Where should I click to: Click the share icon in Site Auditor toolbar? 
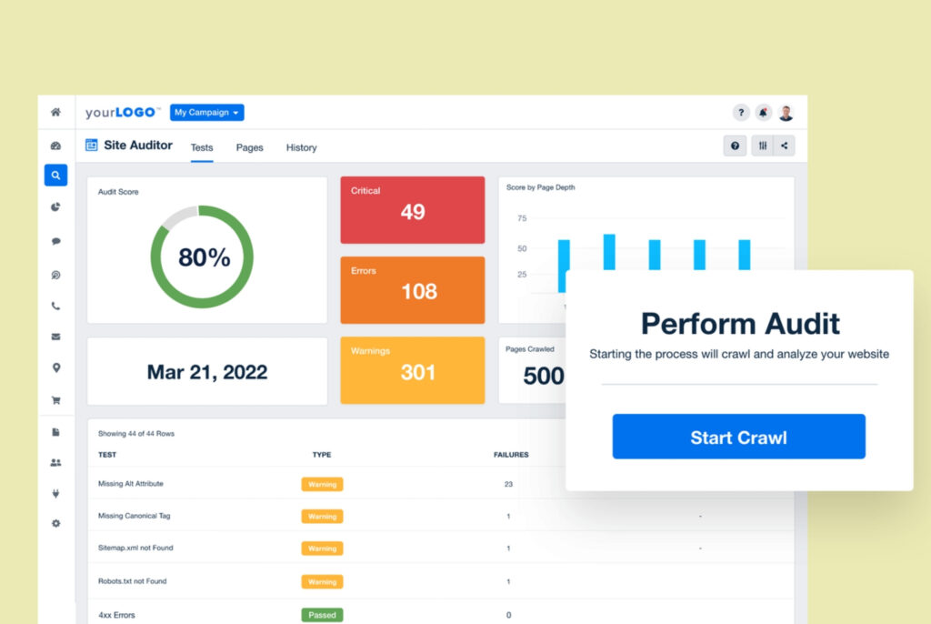click(784, 146)
